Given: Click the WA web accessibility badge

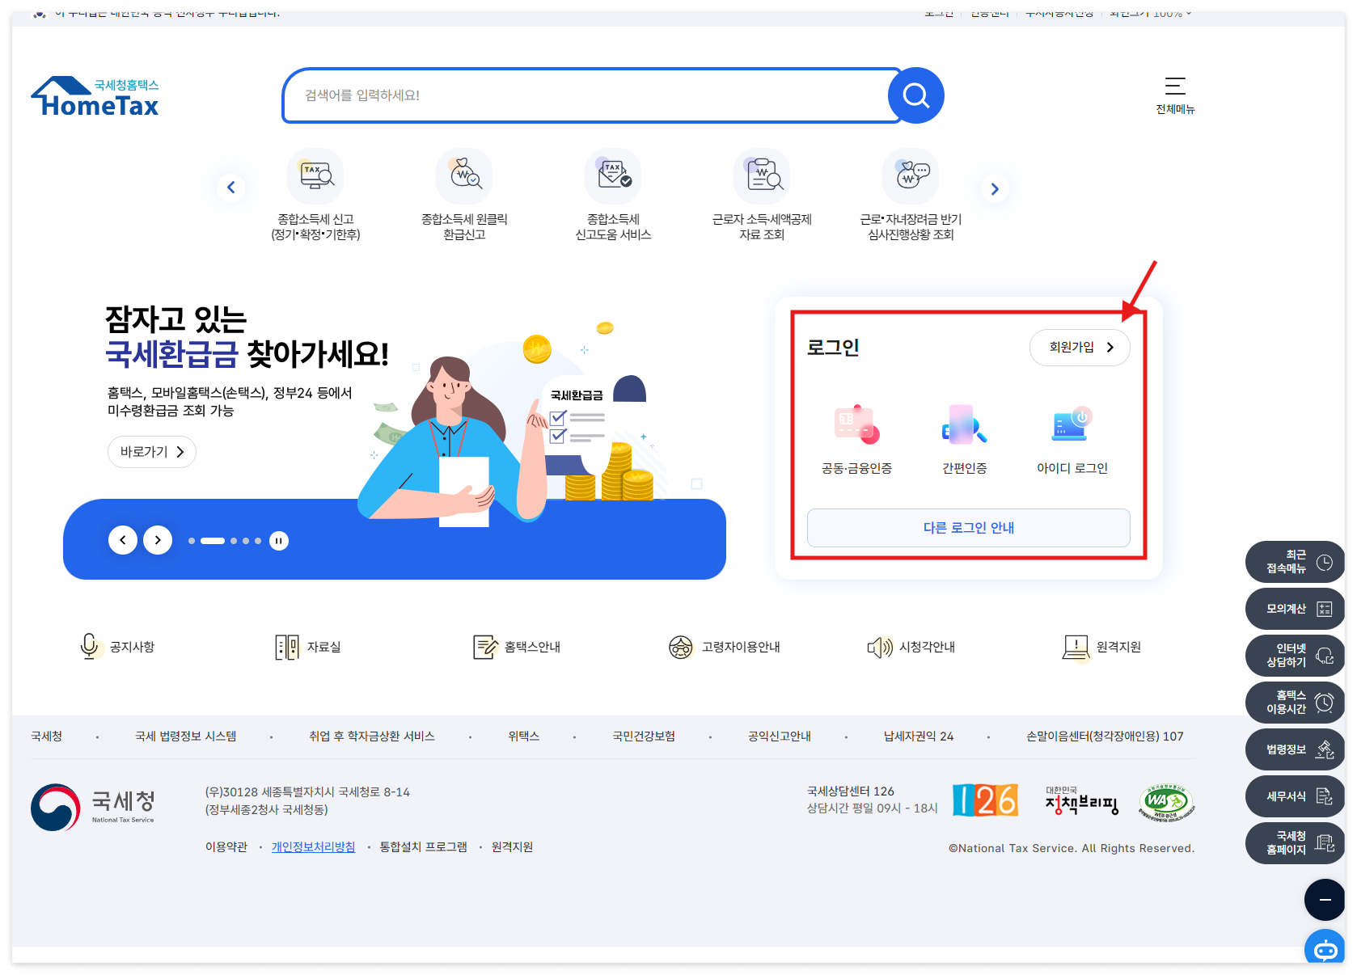Looking at the screenshot, I should (1166, 802).
